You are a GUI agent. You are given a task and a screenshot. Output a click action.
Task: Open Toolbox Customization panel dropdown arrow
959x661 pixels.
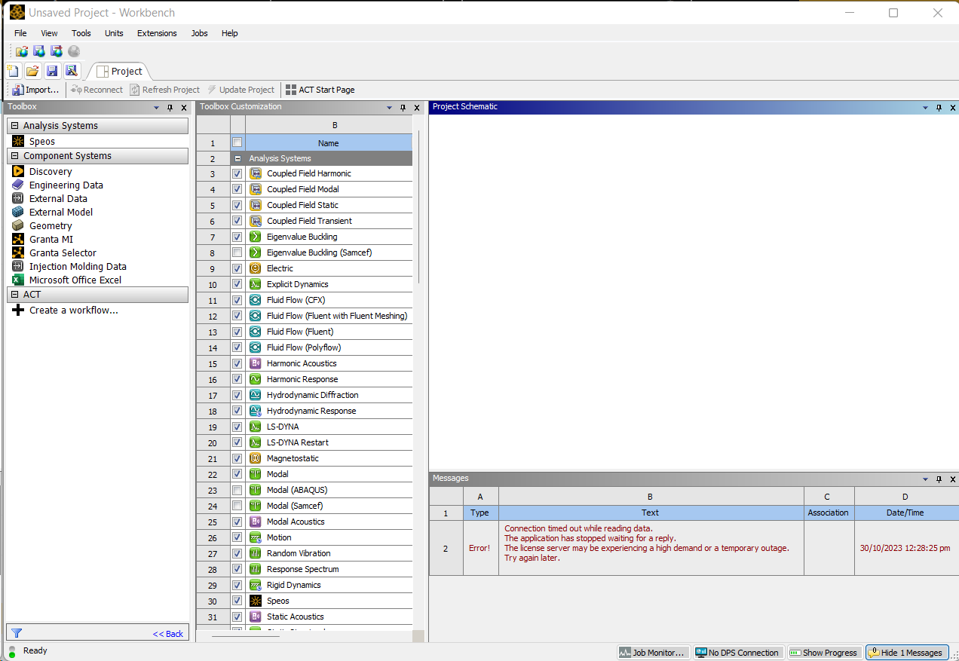(x=389, y=108)
